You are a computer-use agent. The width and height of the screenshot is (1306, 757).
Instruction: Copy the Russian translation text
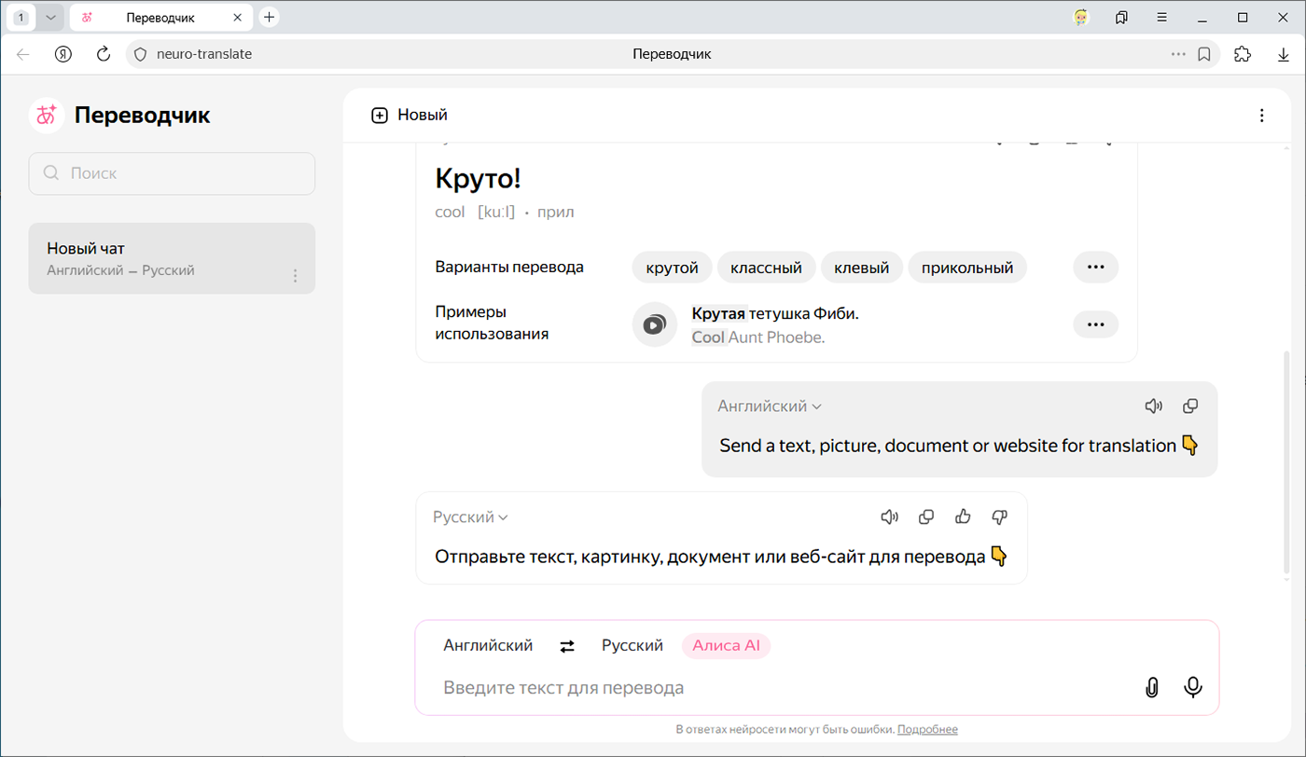pyautogui.click(x=926, y=517)
